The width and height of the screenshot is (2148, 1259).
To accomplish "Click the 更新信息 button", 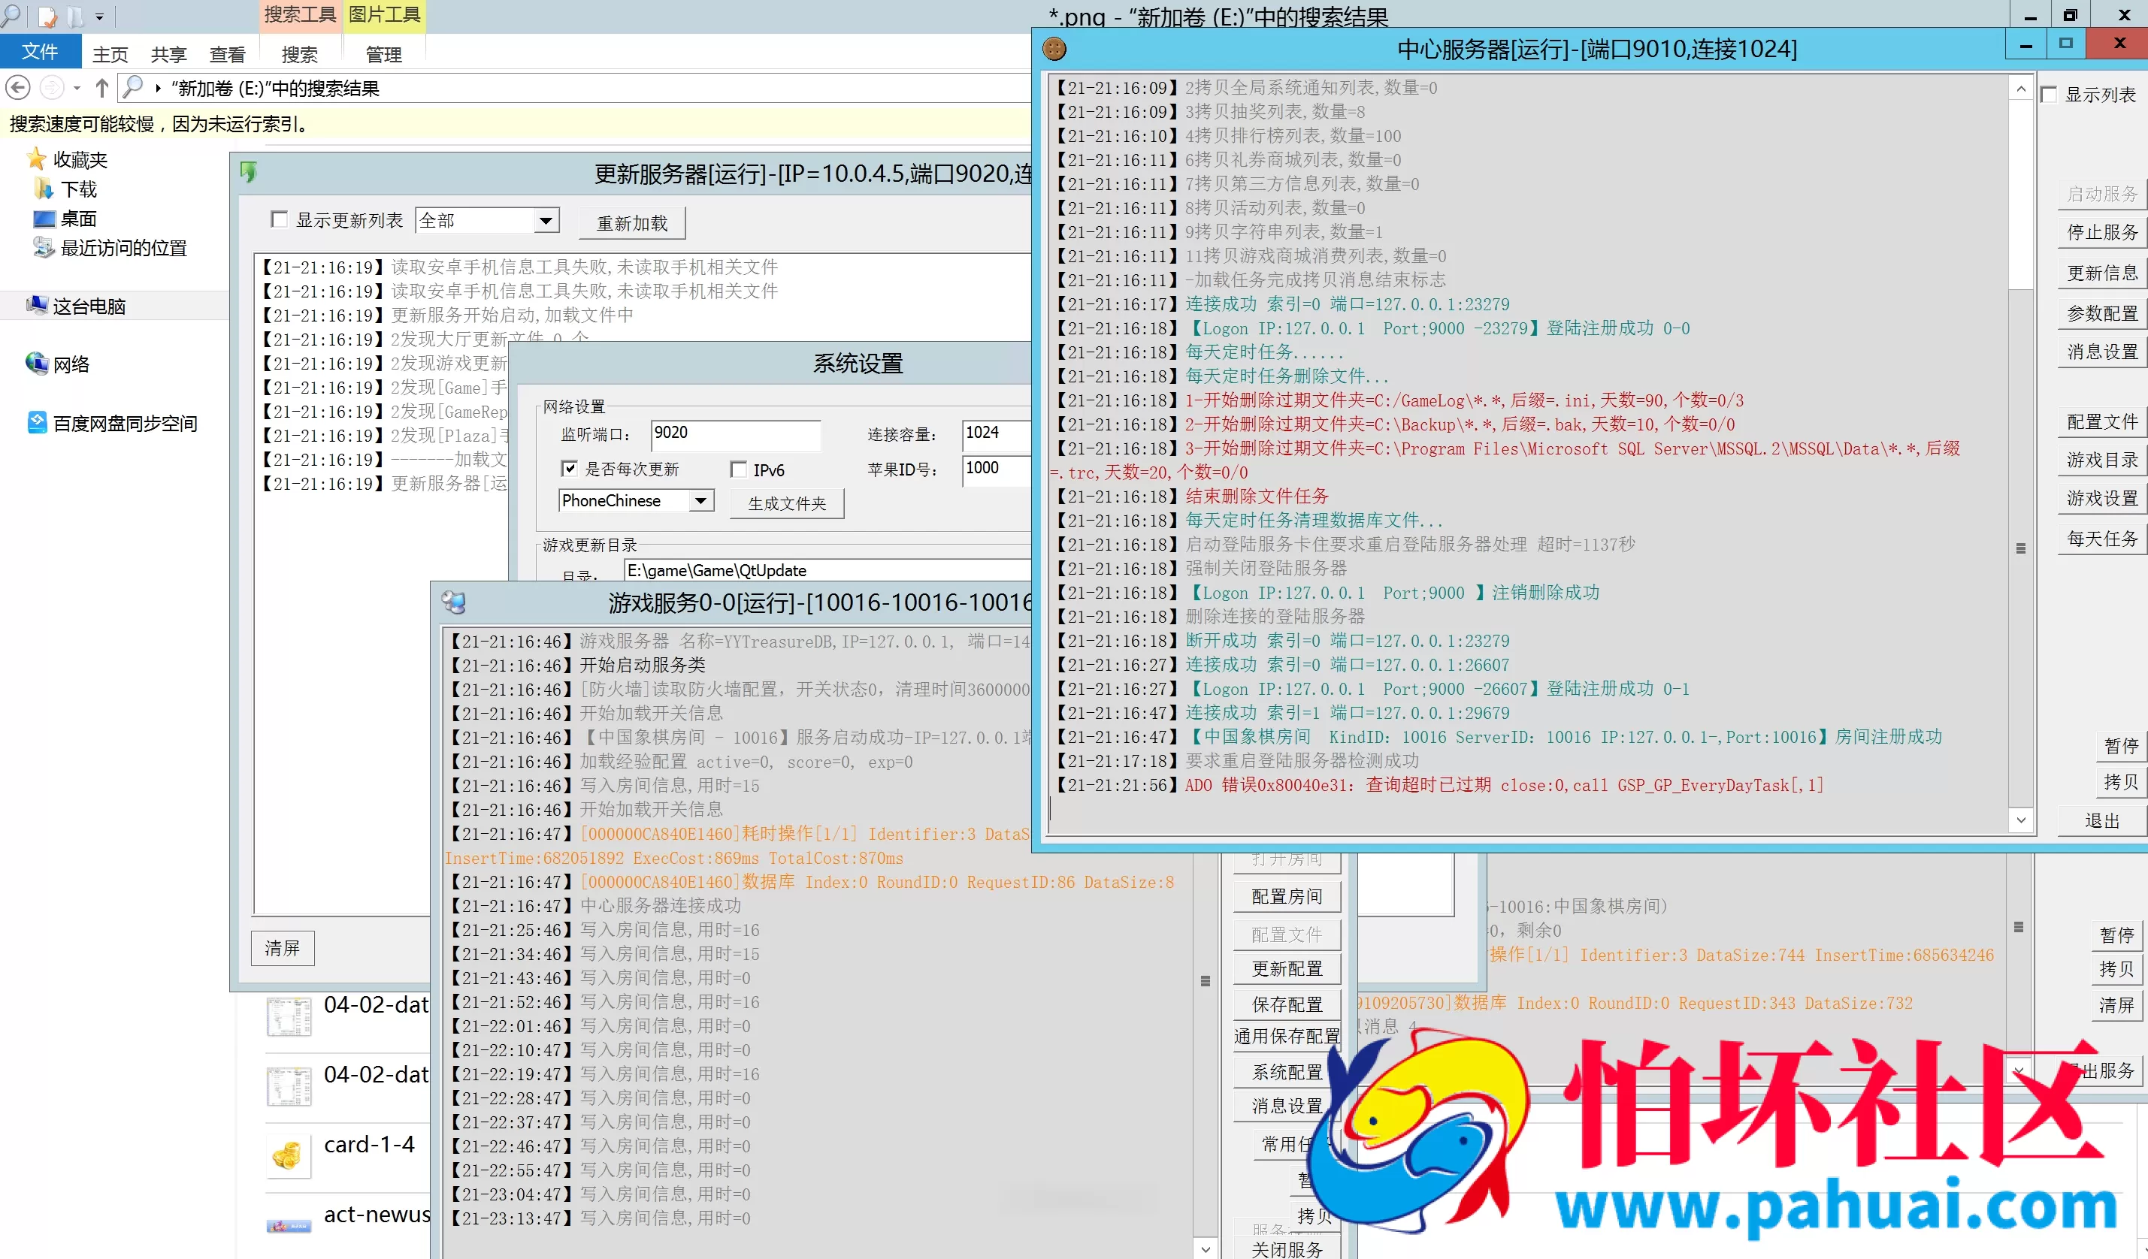I will pos(2102,273).
